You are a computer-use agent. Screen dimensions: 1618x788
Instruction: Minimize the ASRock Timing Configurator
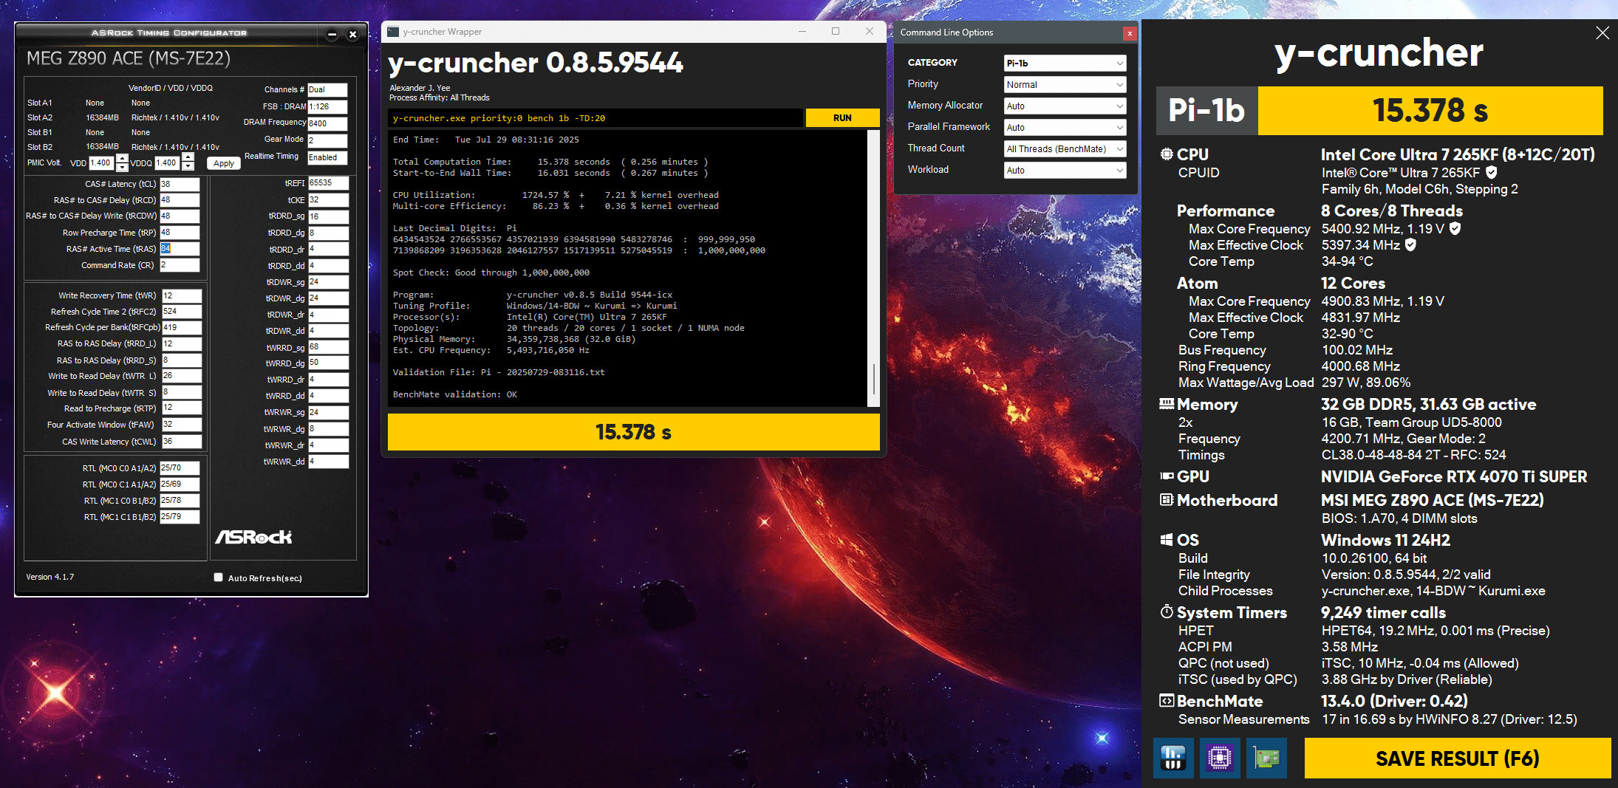[332, 34]
